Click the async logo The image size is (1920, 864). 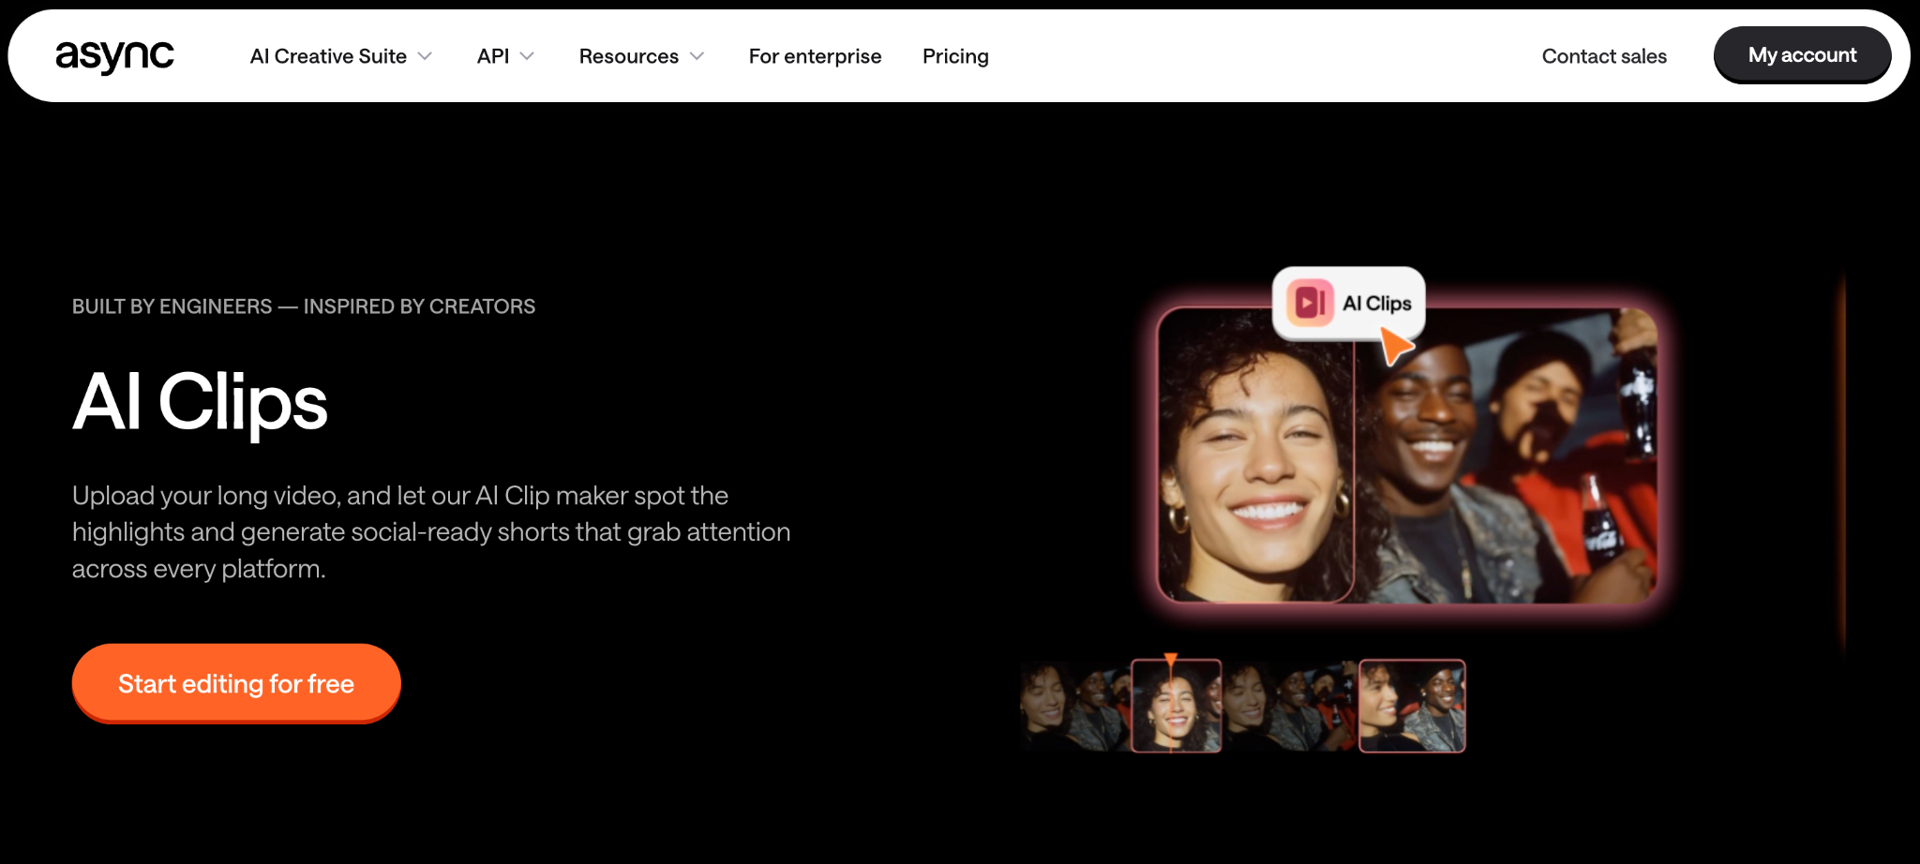[x=114, y=56]
